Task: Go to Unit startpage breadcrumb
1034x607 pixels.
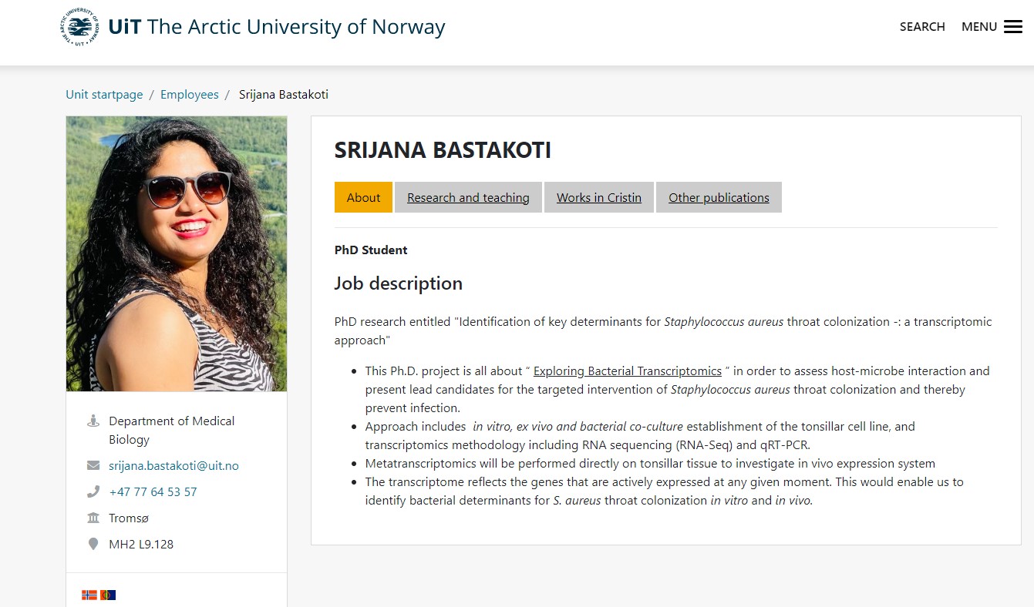Action: (x=104, y=94)
